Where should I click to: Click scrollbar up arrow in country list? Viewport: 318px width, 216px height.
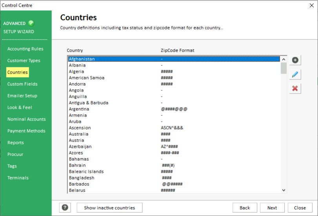pos(284,59)
